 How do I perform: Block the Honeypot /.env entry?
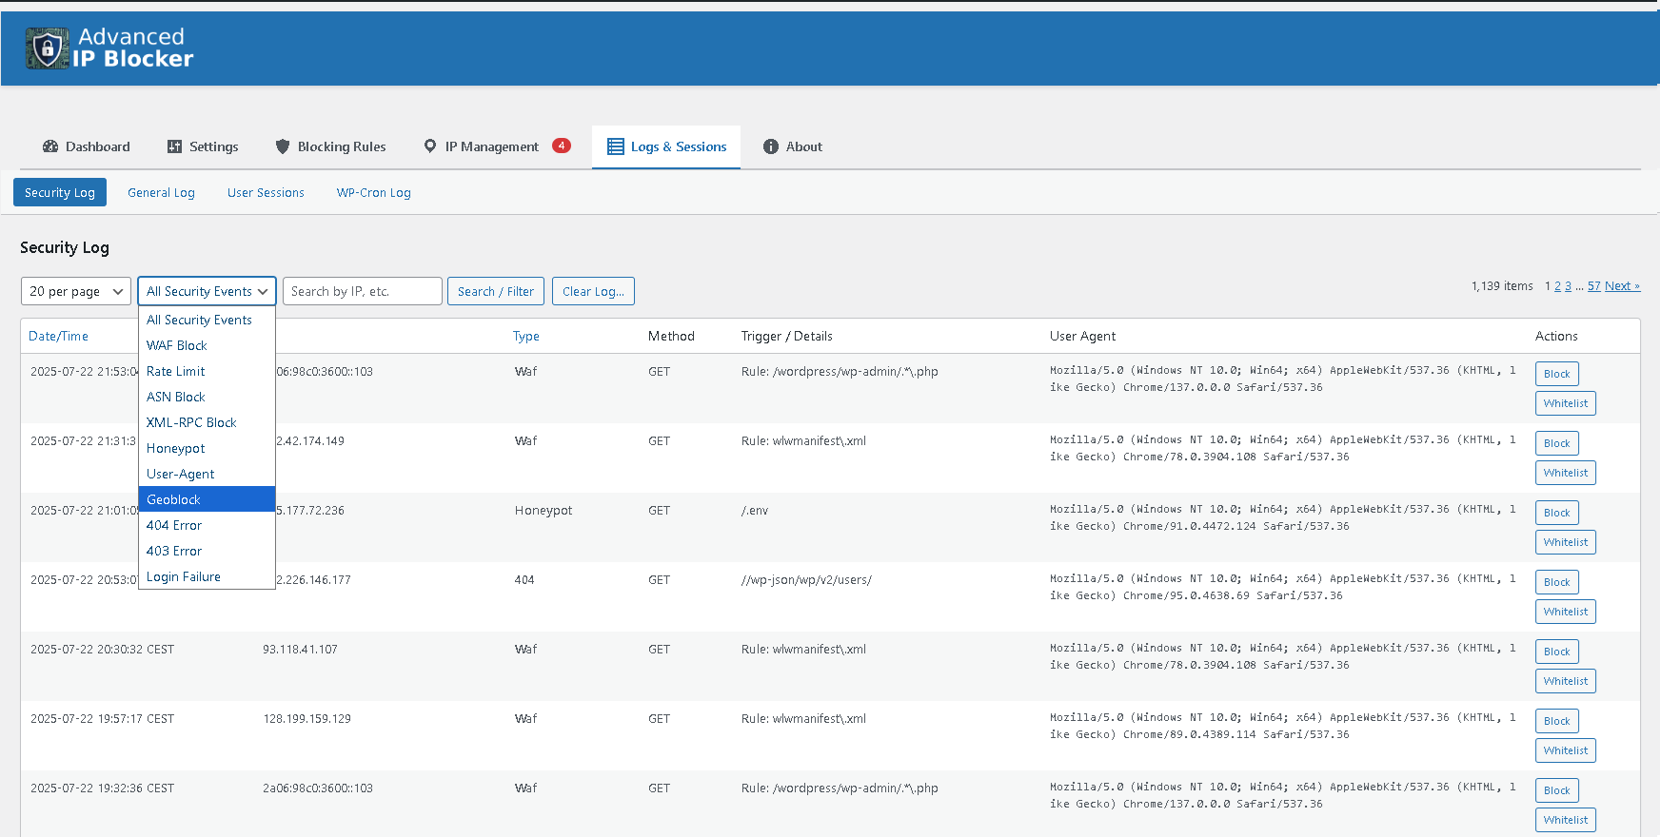point(1557,513)
